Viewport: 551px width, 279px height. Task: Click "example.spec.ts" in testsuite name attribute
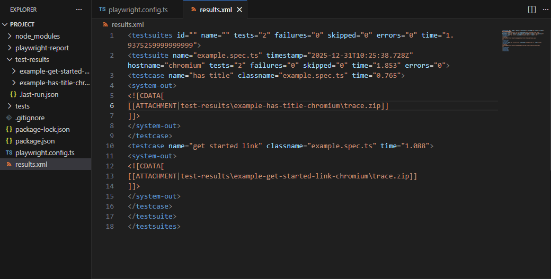pos(228,56)
